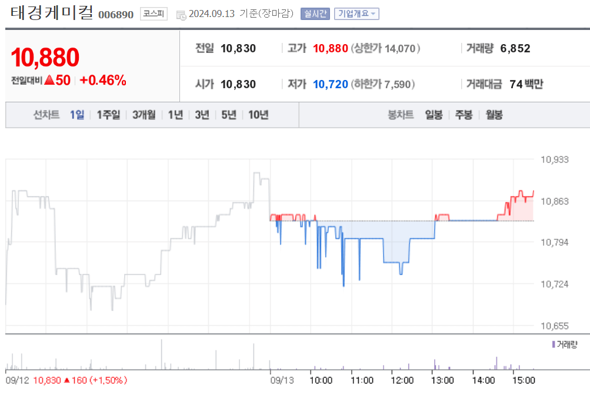The width and height of the screenshot is (590, 404).
Task: Click the 11:00 time axis label
Action: coord(362,380)
